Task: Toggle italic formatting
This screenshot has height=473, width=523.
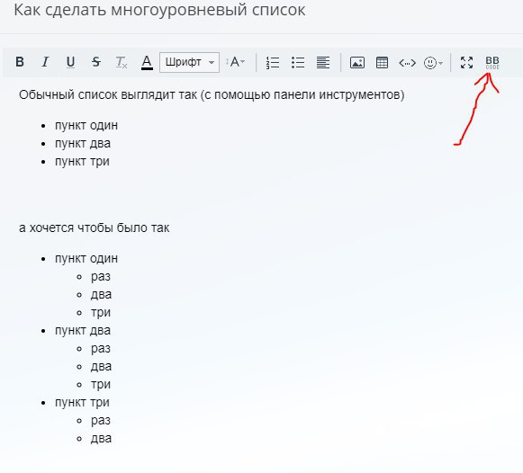Action: pos(45,62)
